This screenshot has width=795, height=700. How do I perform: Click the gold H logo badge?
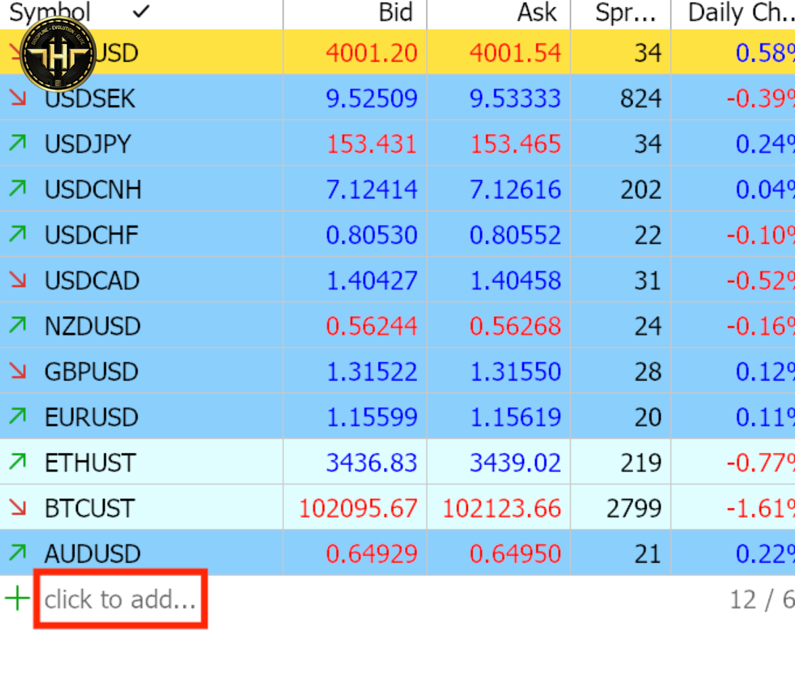click(x=58, y=55)
